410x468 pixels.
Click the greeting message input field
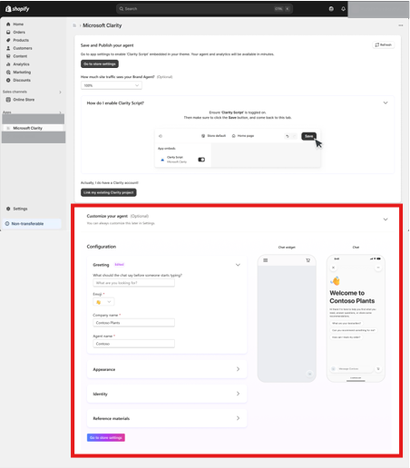coord(133,283)
